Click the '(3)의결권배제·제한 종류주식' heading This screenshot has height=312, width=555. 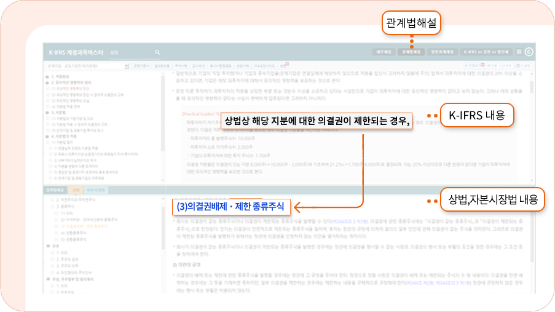pyautogui.click(x=230, y=205)
